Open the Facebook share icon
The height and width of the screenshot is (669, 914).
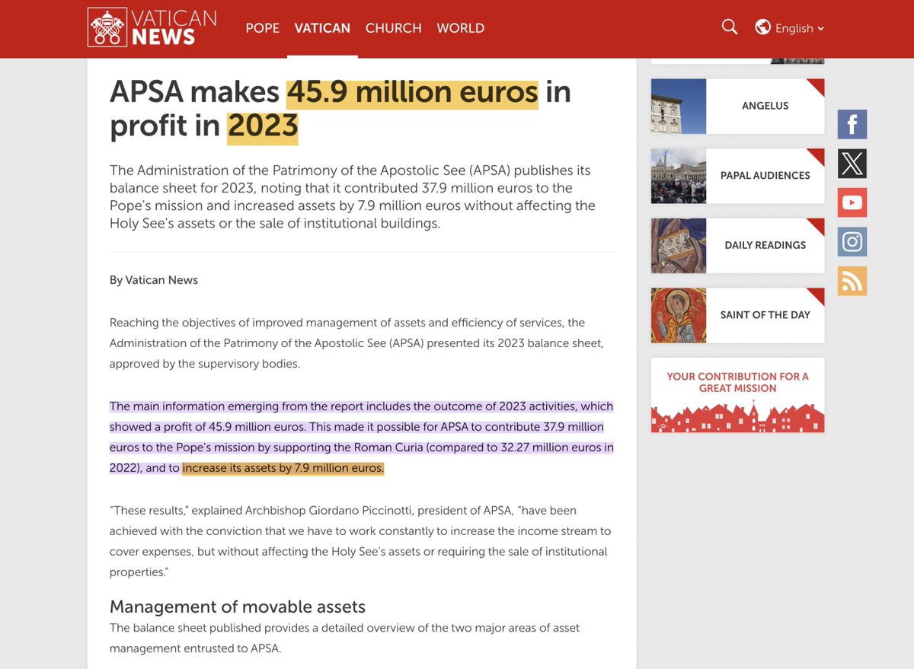coord(852,124)
